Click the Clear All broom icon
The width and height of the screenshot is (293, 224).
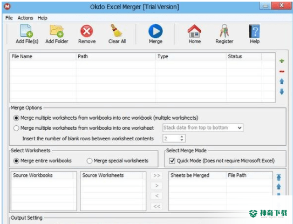coord(117,30)
